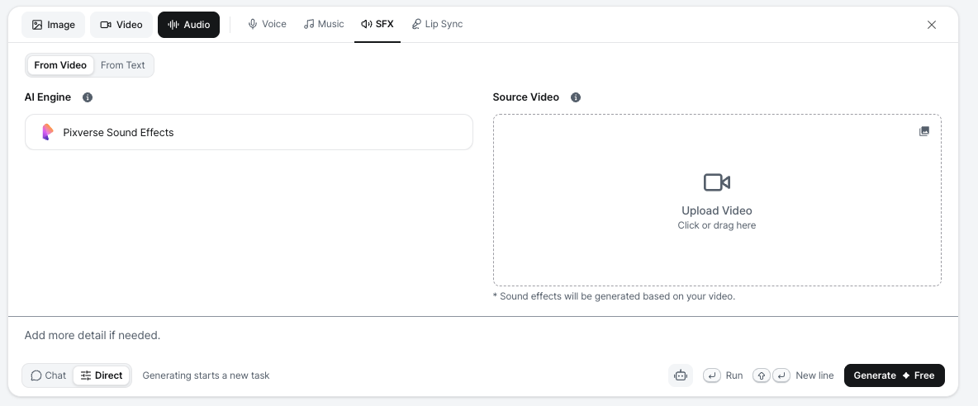Click the sound effects note below upload
The height and width of the screenshot is (406, 978).
pos(614,296)
